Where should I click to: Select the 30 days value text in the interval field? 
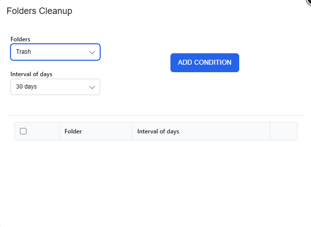coord(26,87)
